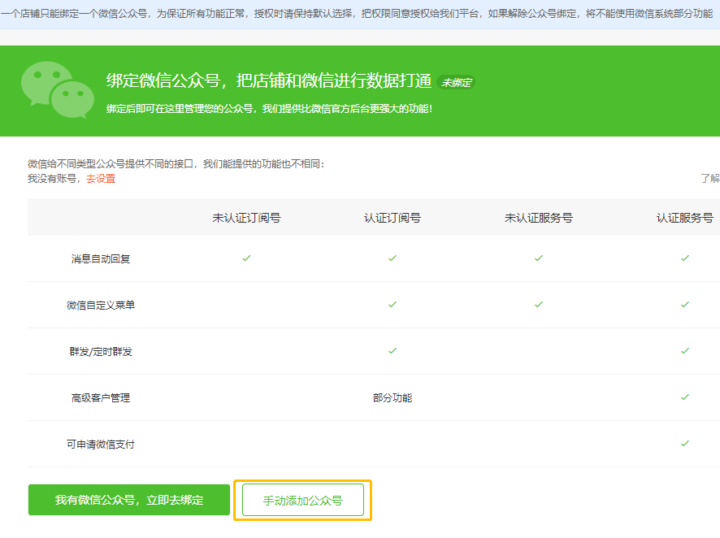Viewport: 720px width, 538px height.
Task: Click the WeChat chat bubbles logo
Action: [x=58, y=90]
